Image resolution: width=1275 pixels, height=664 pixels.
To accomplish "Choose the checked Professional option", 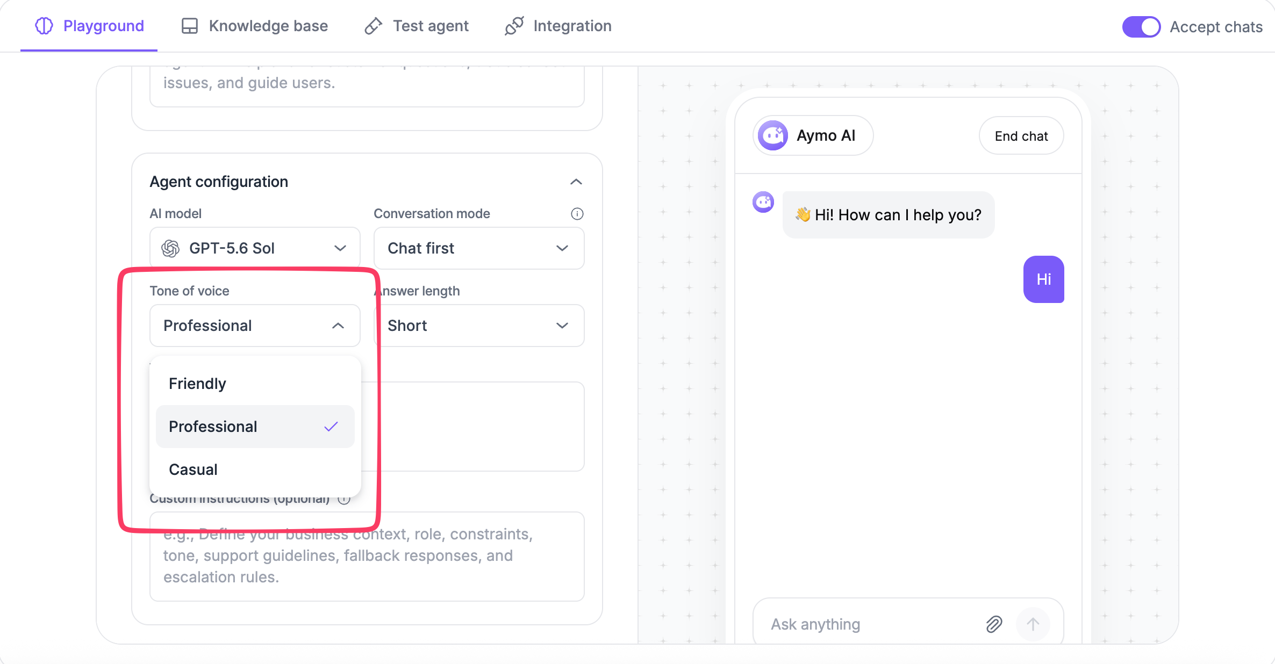I will (255, 427).
